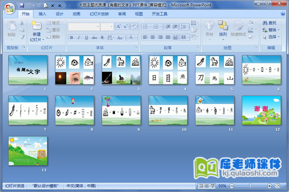The height and width of the screenshot is (192, 289).
Task: Expand the 选择 select dropdown
Action: coord(278,36)
